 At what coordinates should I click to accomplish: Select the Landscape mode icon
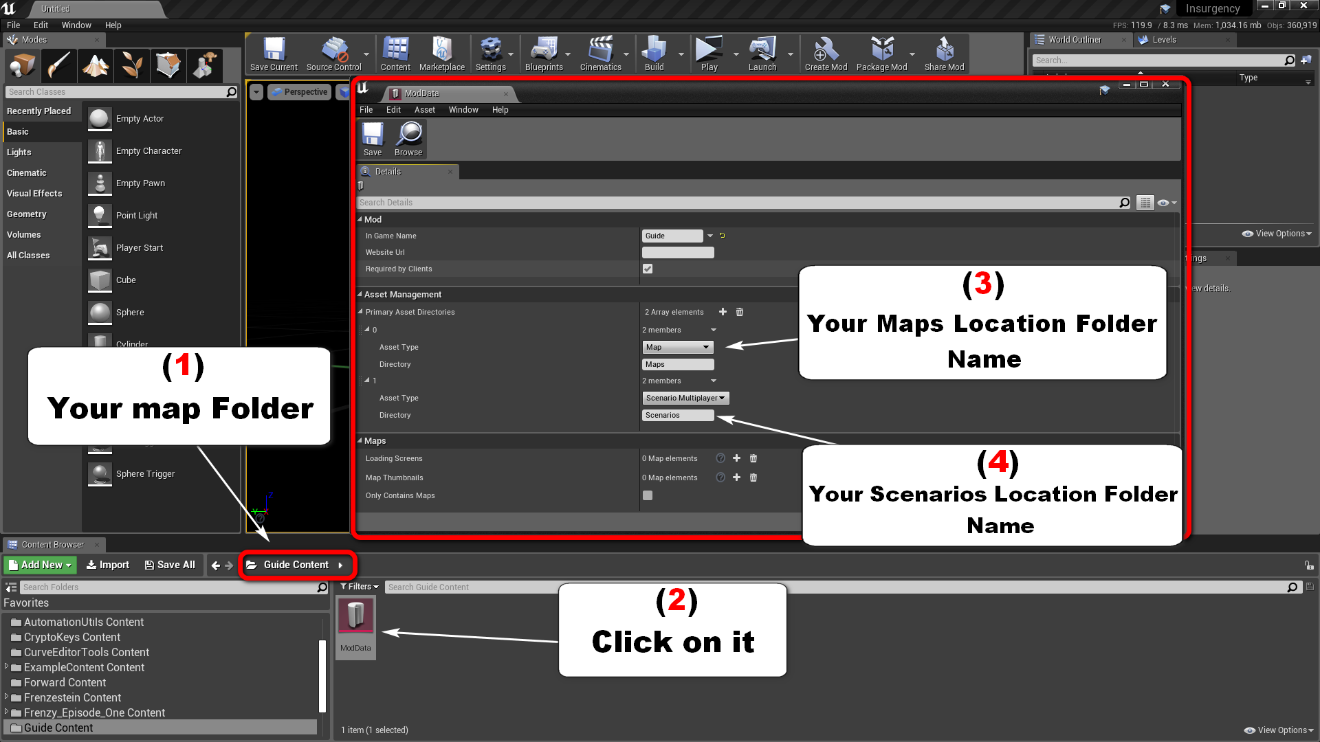(x=95, y=66)
